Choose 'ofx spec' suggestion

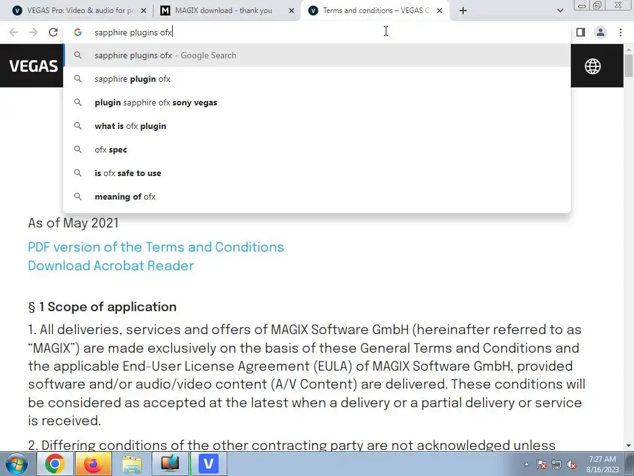point(317,149)
